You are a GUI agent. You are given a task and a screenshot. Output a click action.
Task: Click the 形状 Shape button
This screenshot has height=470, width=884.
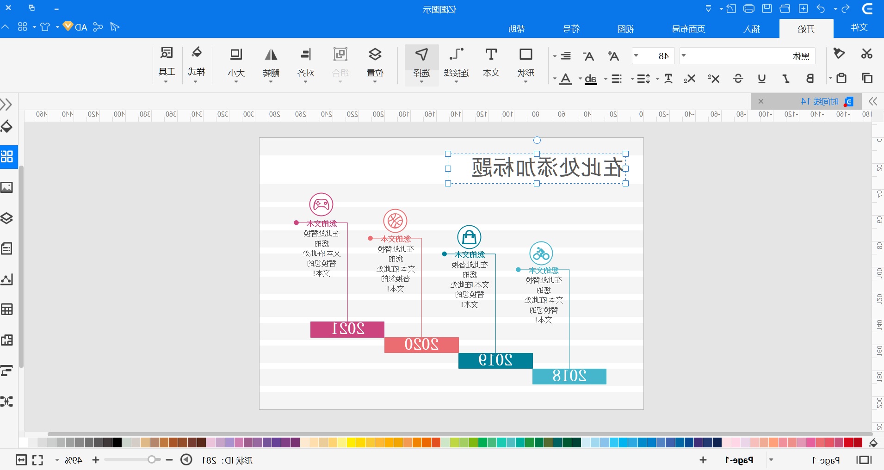click(526, 65)
